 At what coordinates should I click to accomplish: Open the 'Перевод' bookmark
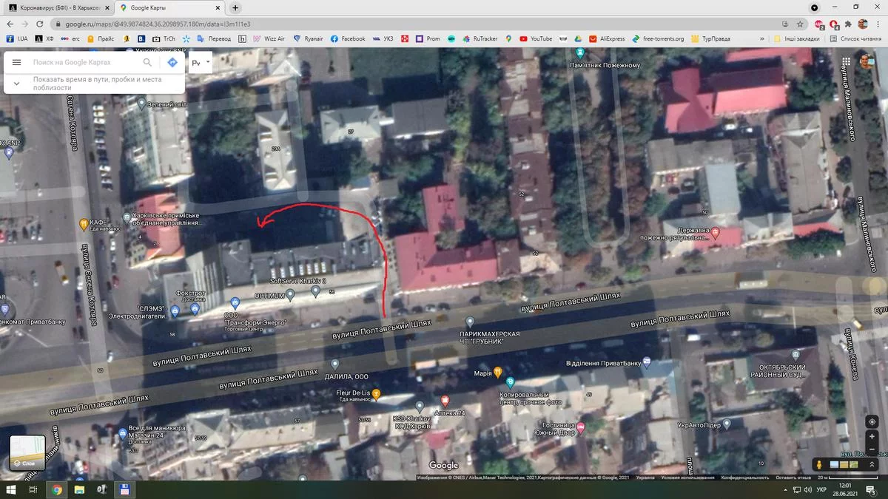point(214,38)
